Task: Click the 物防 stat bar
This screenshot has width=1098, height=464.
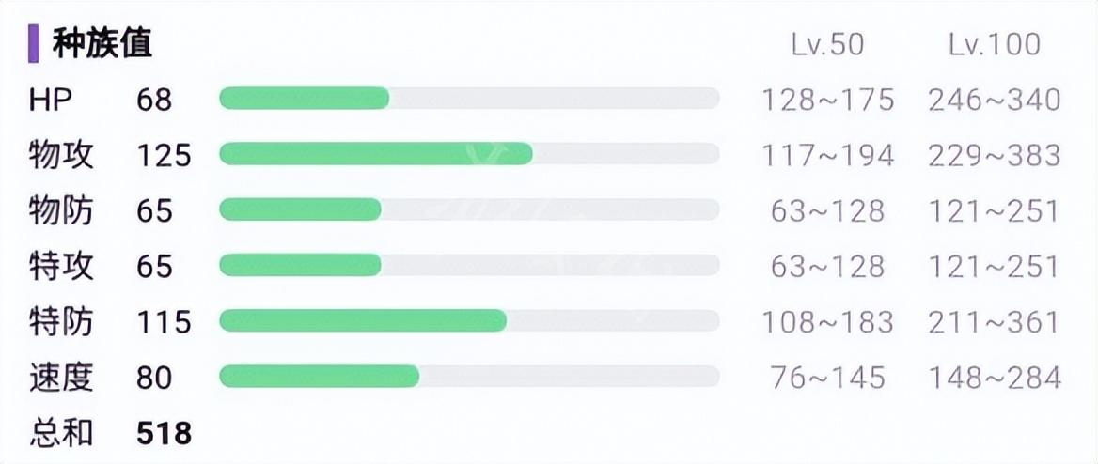Action: [x=469, y=209]
